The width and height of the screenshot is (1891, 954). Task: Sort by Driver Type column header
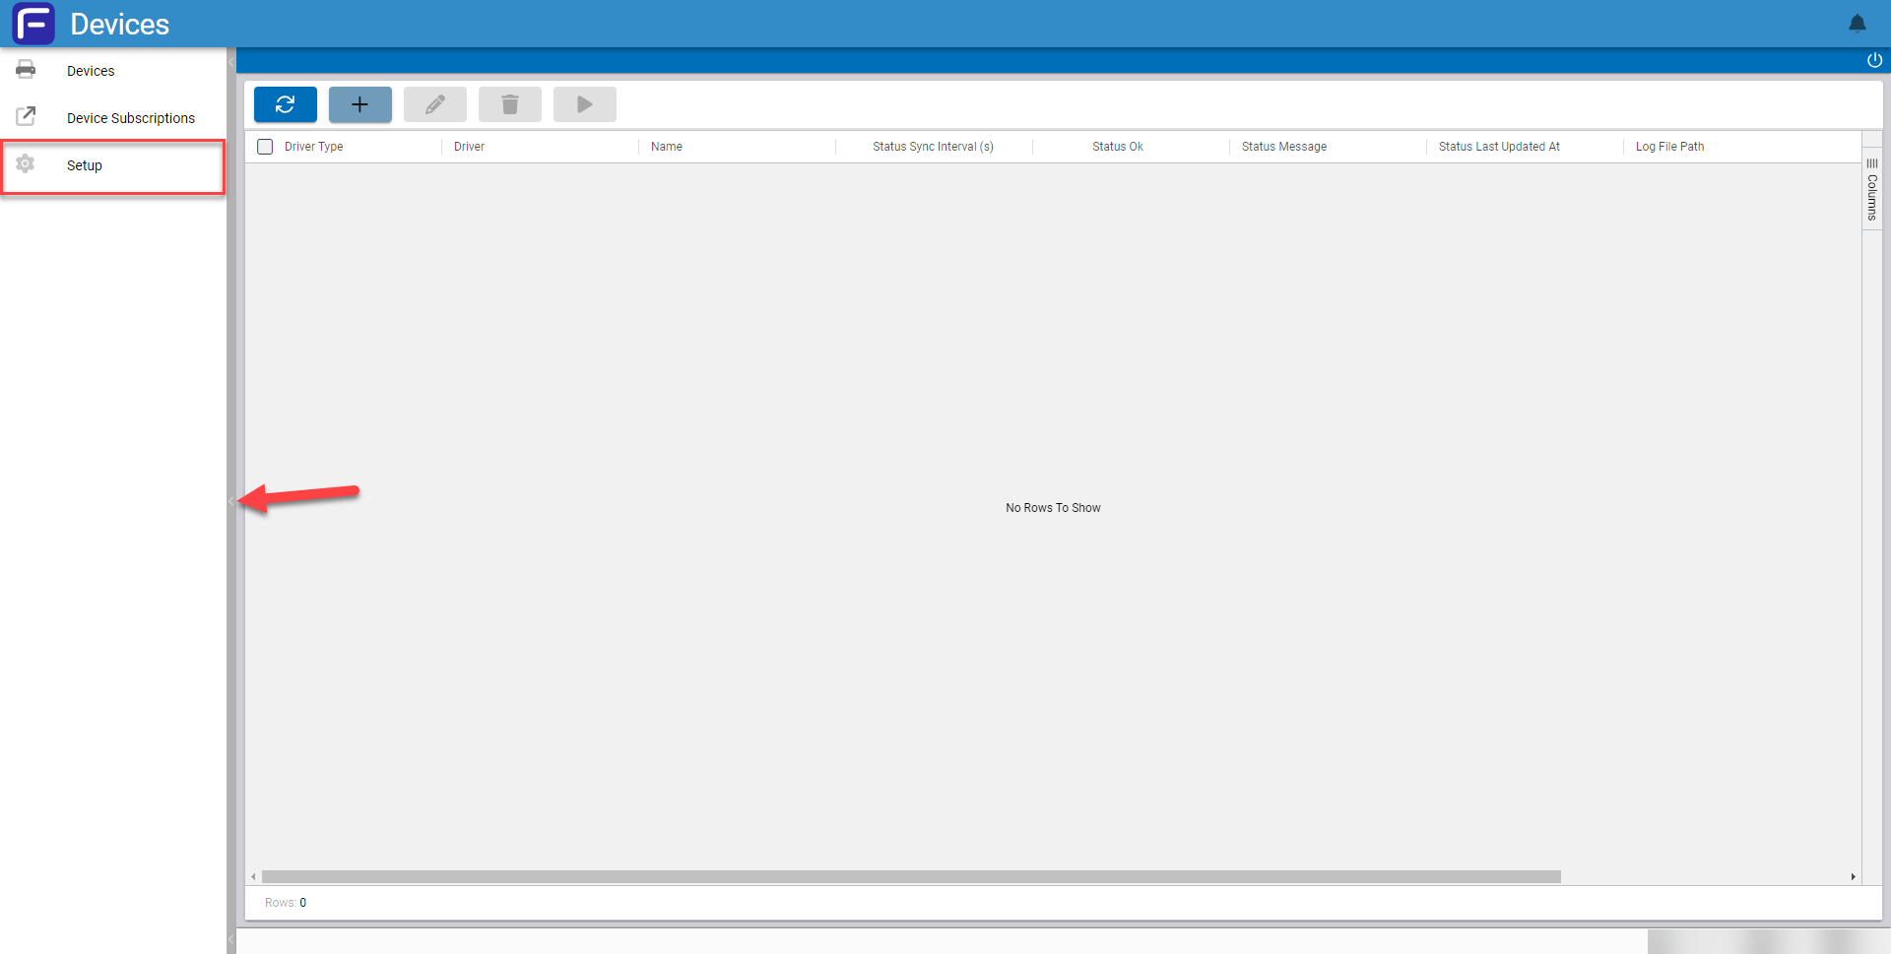pyautogui.click(x=313, y=147)
